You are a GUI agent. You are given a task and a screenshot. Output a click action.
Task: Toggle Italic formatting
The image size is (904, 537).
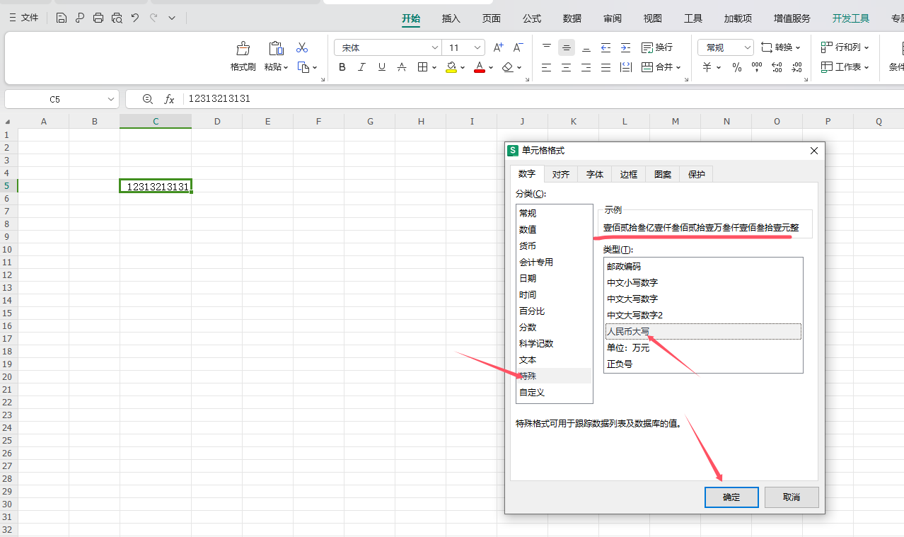click(362, 67)
